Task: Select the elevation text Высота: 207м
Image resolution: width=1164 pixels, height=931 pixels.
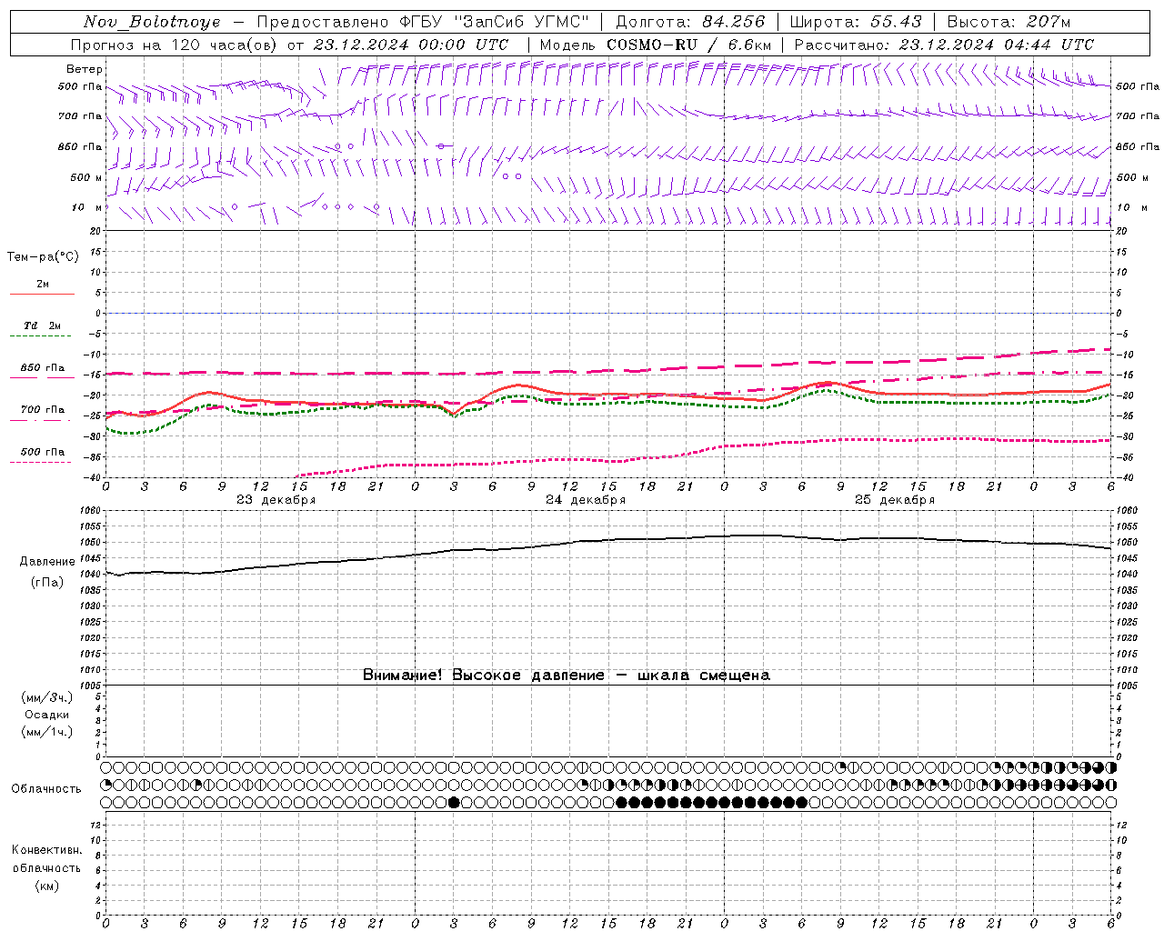Action: coord(1008,22)
